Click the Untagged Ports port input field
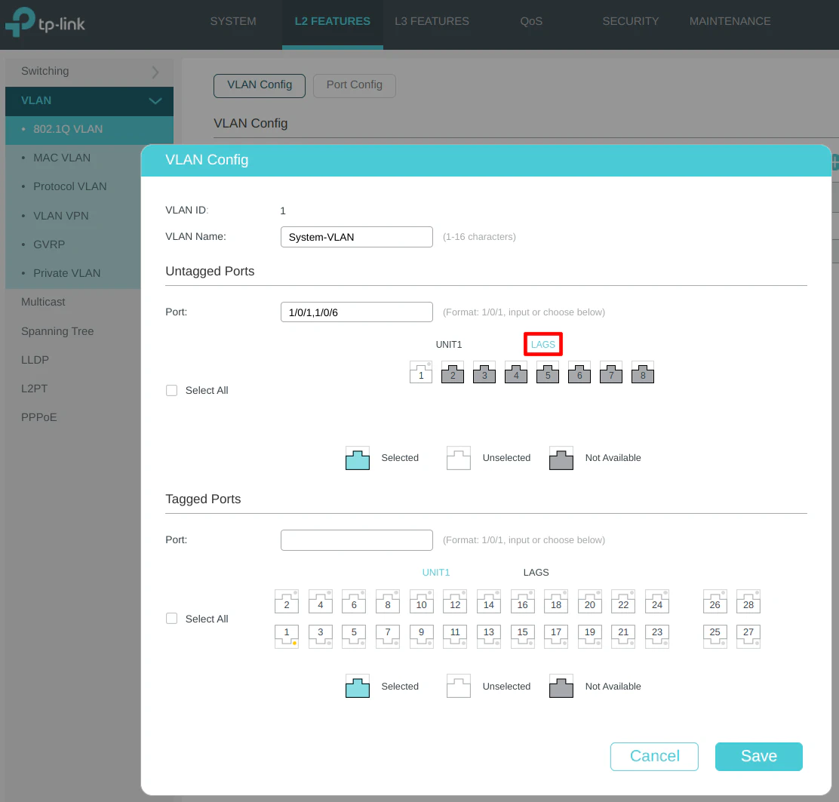The height and width of the screenshot is (802, 839). (x=357, y=312)
